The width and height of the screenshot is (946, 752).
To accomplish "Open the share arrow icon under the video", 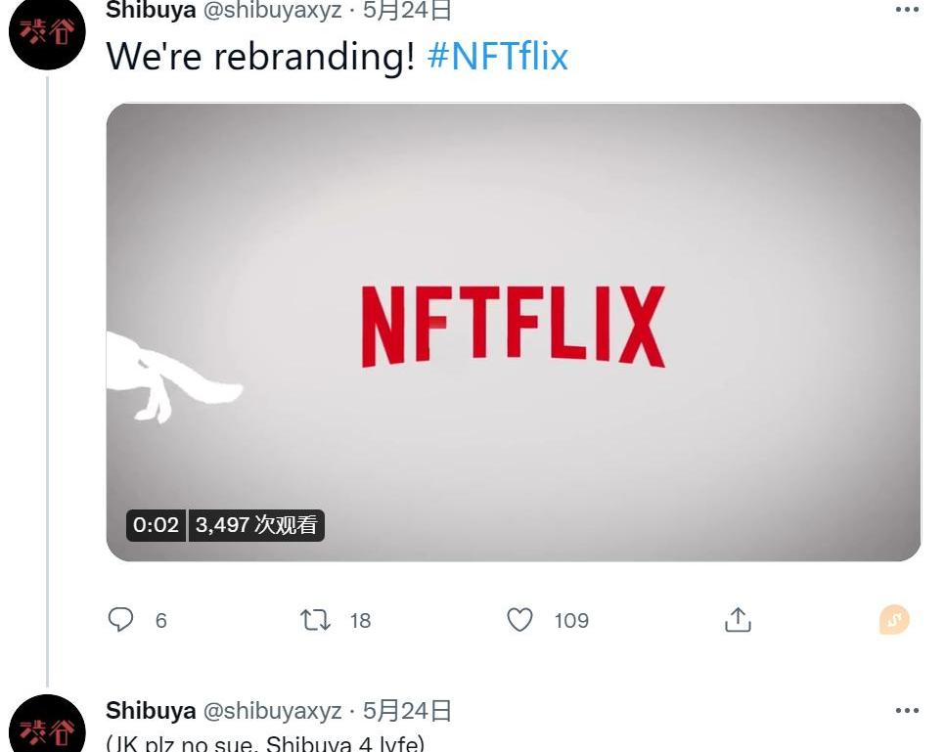I will [738, 620].
